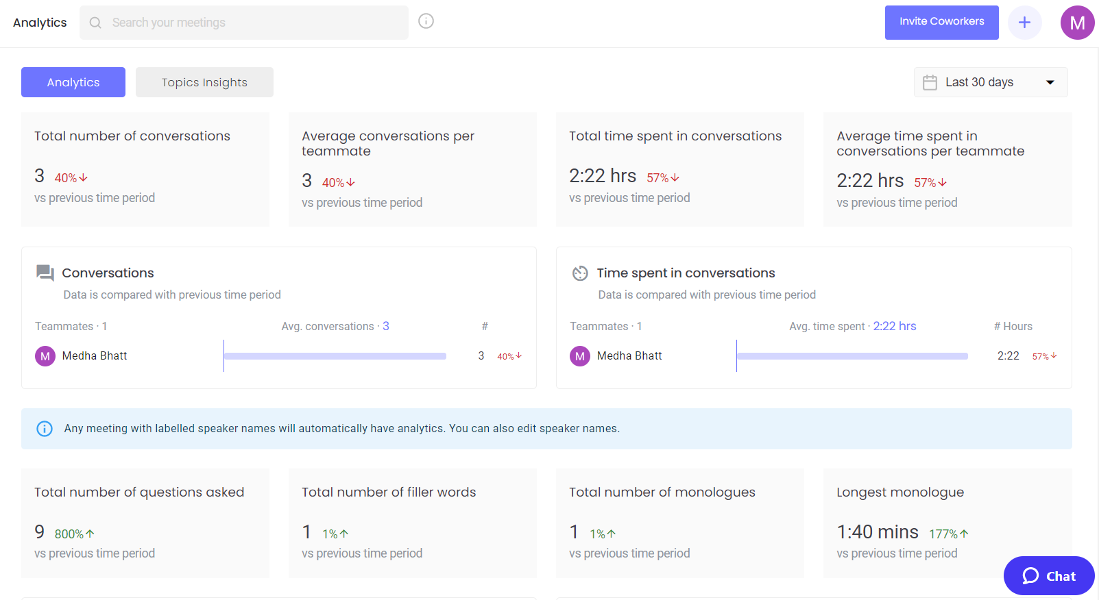Click the # Hours column header
1099x600 pixels.
click(x=1013, y=327)
